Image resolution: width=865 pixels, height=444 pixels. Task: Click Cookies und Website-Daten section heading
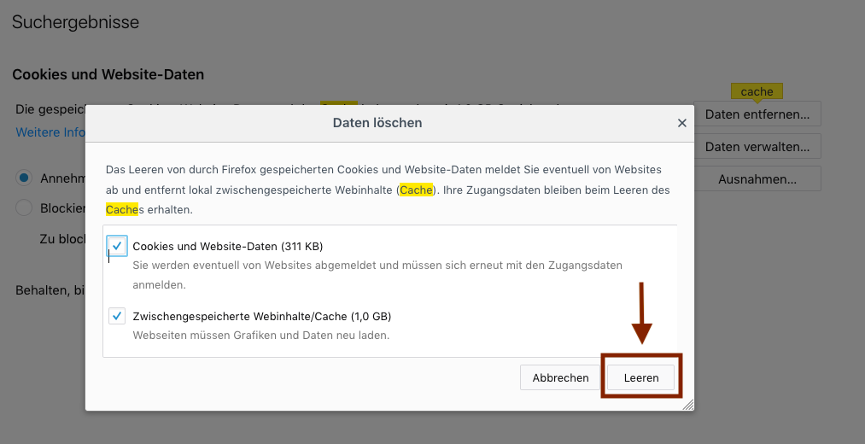[108, 74]
